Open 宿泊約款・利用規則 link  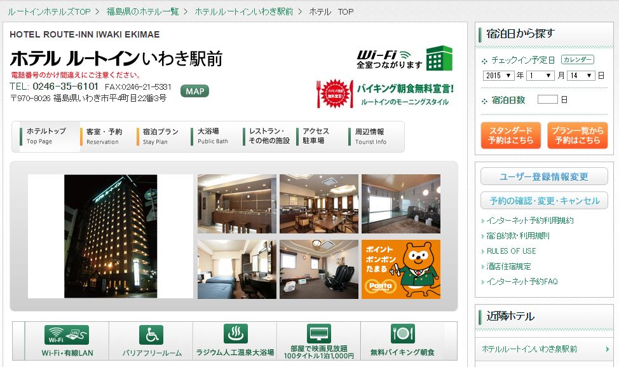pos(517,236)
